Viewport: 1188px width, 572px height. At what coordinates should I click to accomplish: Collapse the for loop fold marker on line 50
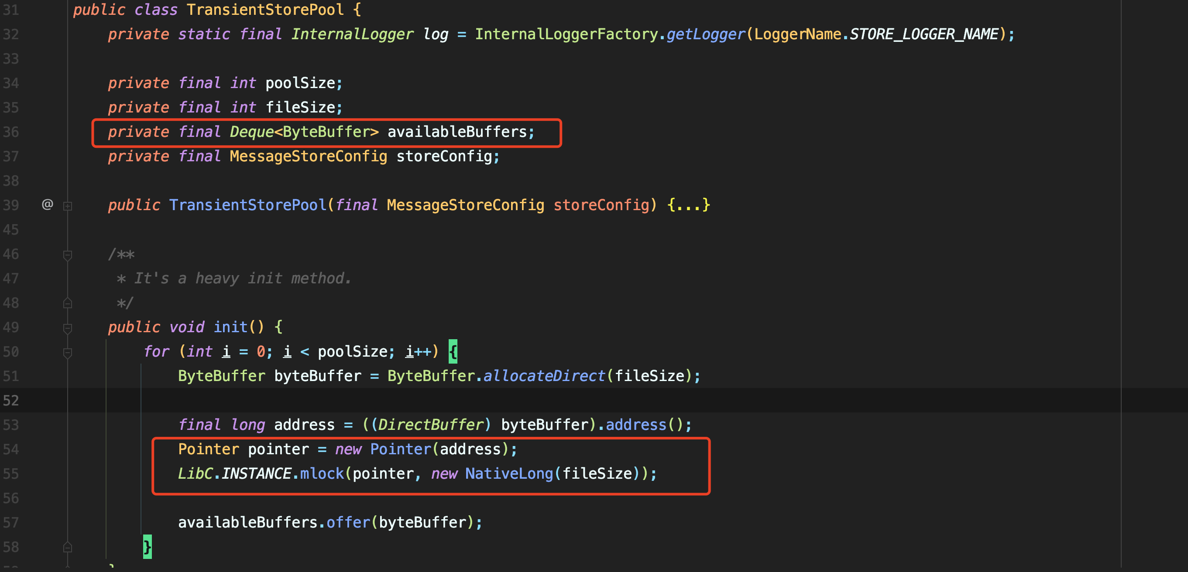(67, 352)
